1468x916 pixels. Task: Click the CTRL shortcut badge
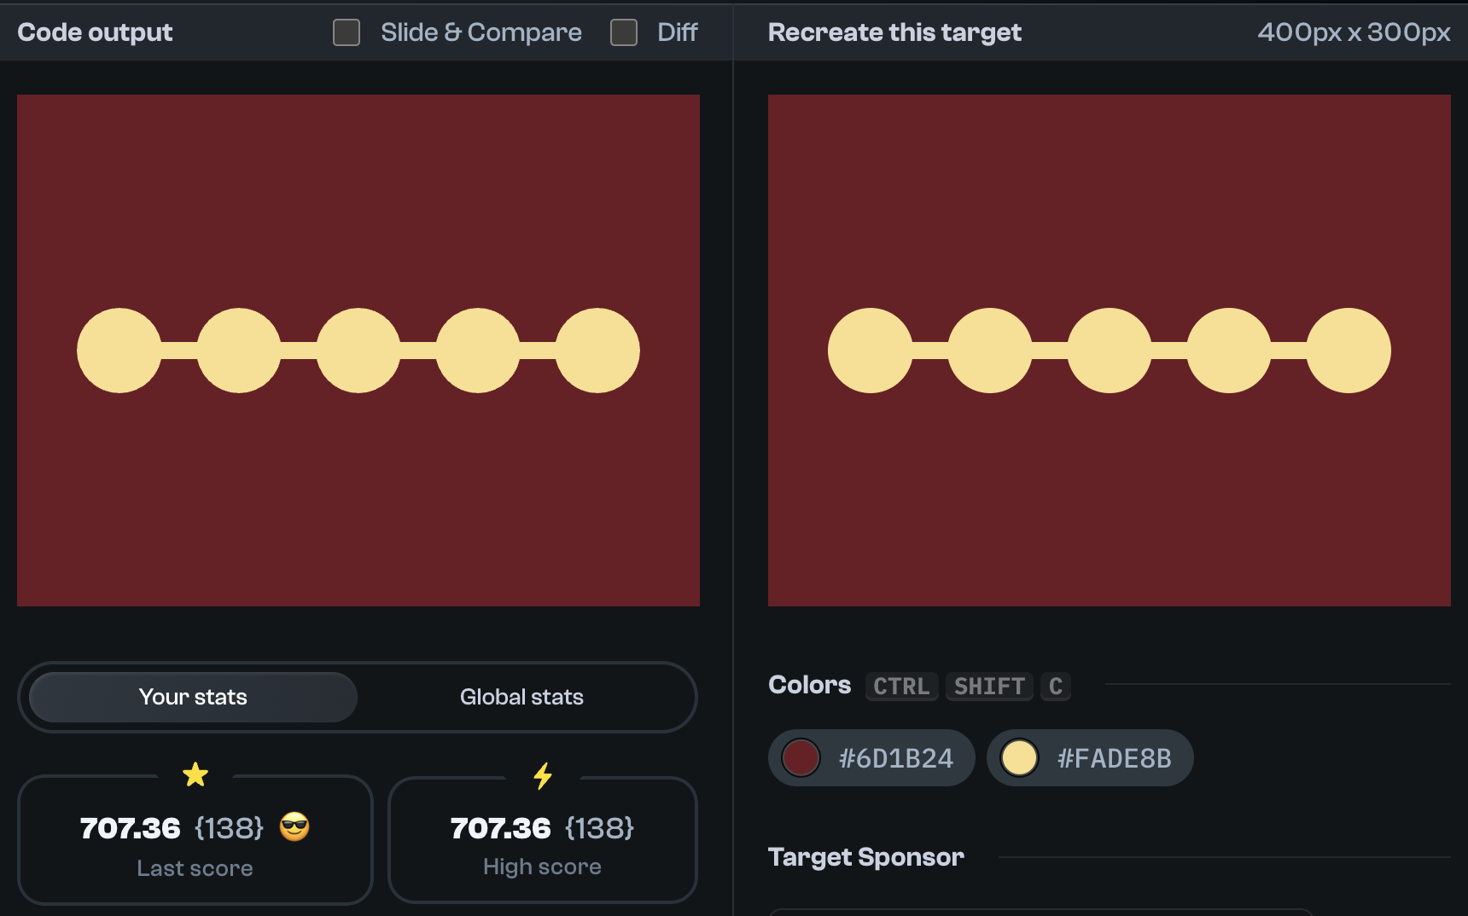tap(901, 687)
